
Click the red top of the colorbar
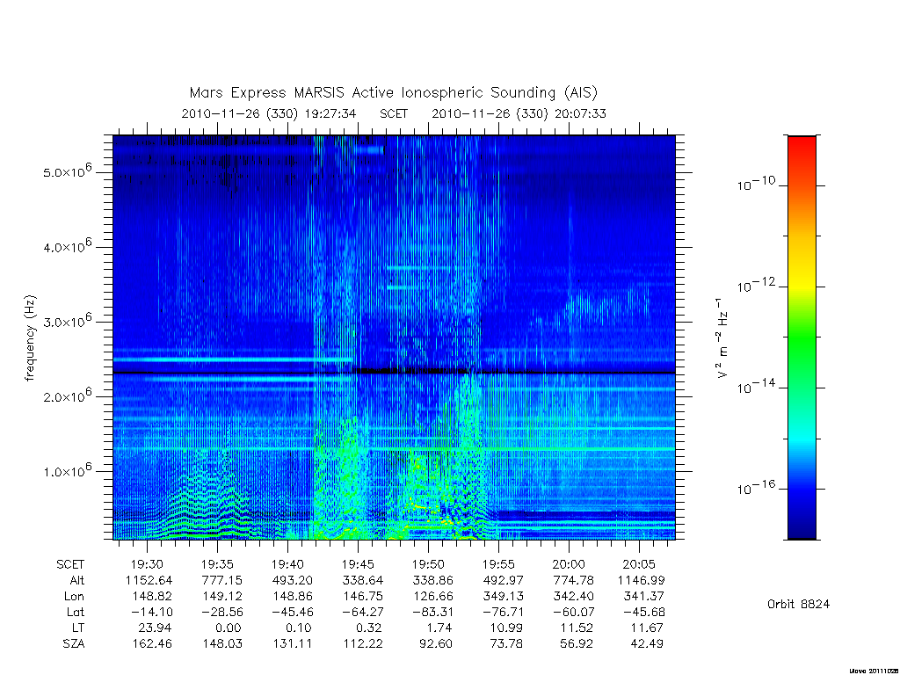click(x=802, y=145)
